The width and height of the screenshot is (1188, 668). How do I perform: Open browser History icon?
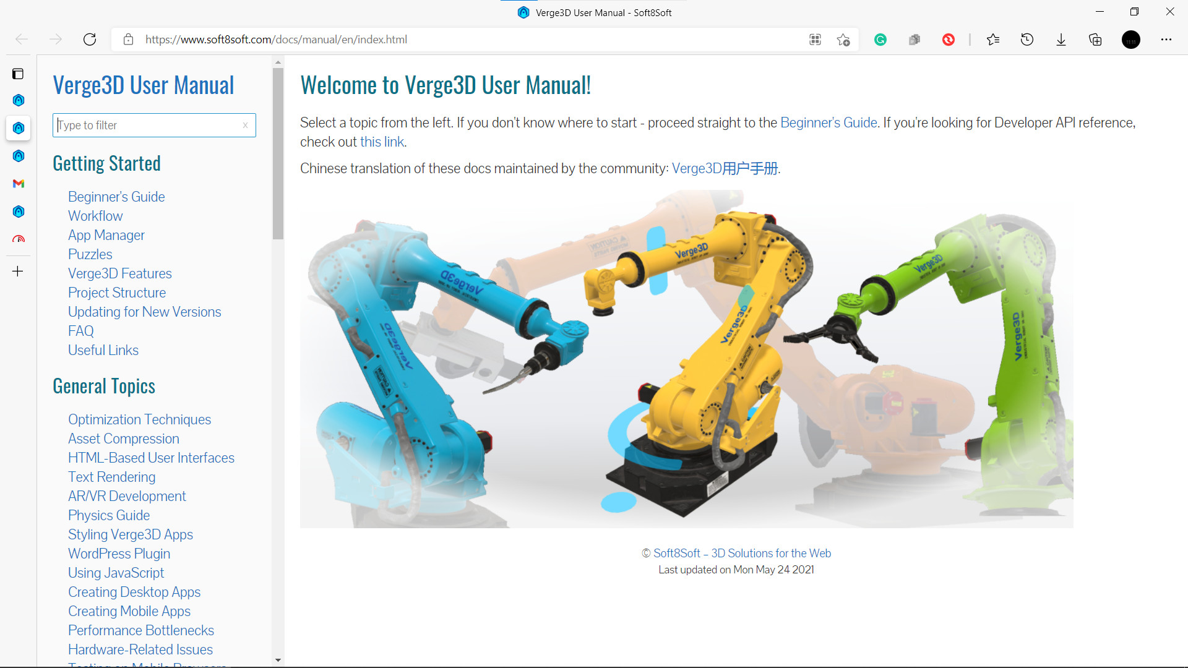(x=1027, y=40)
